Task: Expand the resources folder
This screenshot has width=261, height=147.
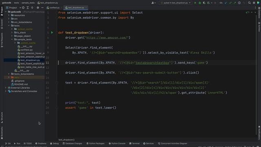Action: pyautogui.click(x=9, y=15)
